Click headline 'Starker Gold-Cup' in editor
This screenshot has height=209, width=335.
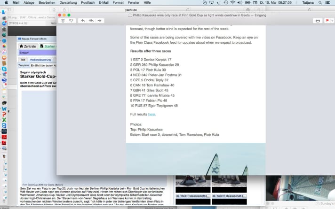click(x=38, y=77)
